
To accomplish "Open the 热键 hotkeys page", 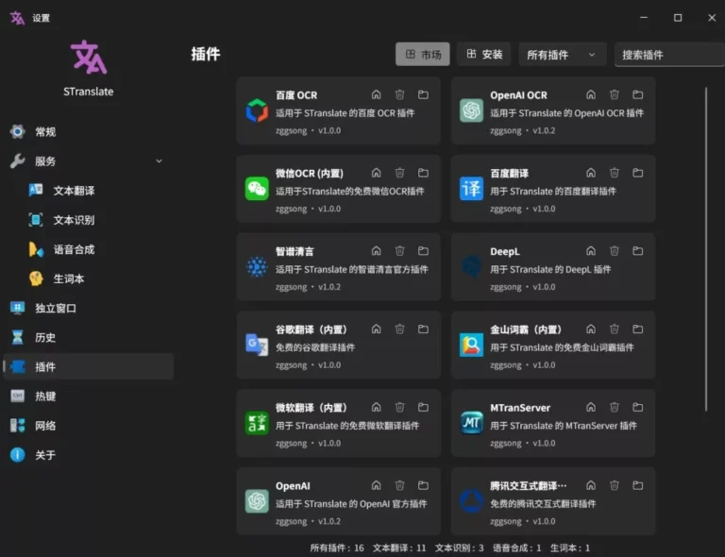I will 88,397.
